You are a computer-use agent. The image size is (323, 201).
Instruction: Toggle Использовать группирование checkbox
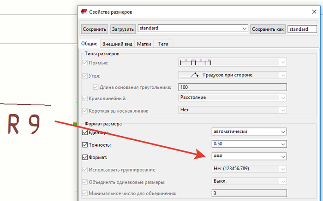click(85, 170)
